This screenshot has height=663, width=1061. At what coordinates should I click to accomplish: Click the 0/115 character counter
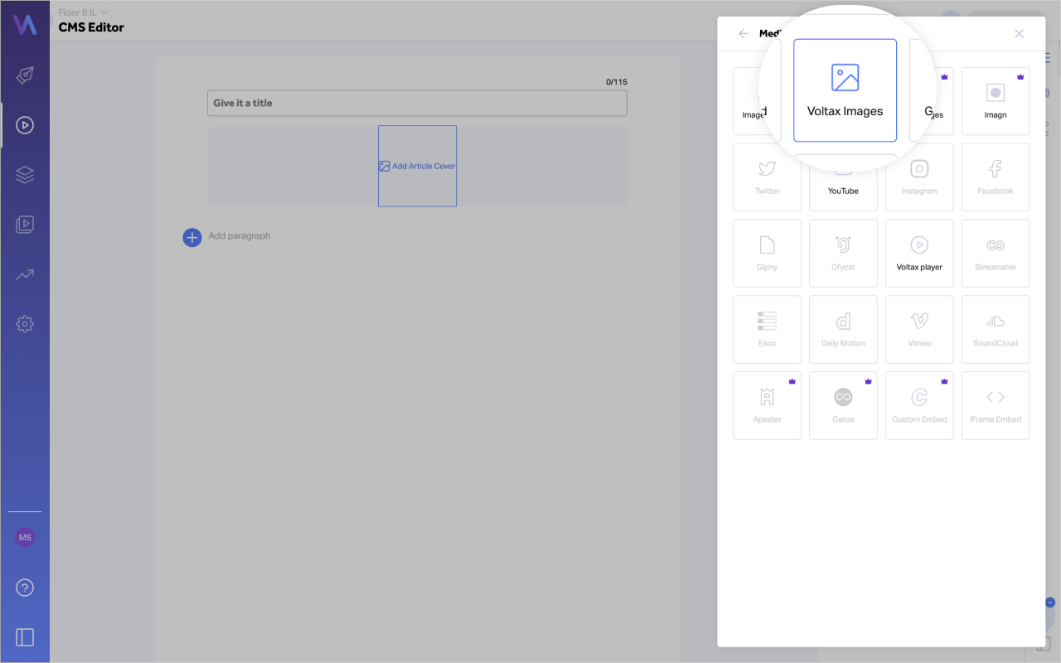617,82
